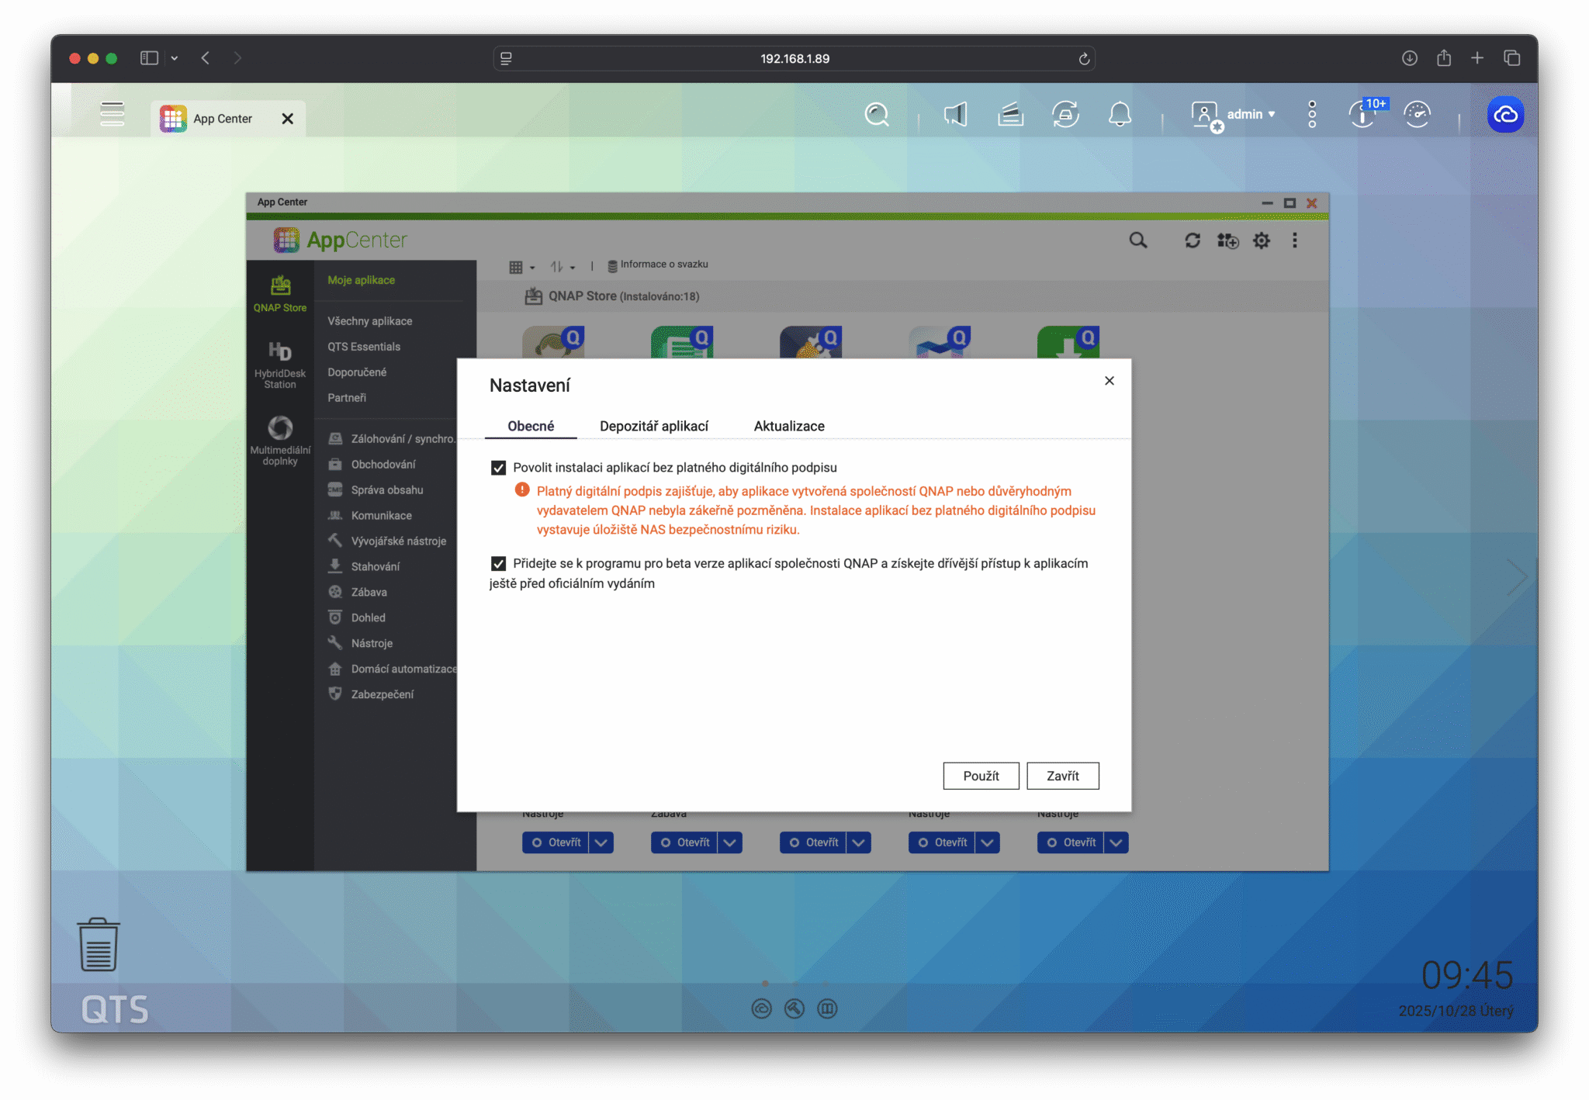1589x1100 pixels.
Task: Refresh the App Center app list
Action: pyautogui.click(x=1193, y=240)
